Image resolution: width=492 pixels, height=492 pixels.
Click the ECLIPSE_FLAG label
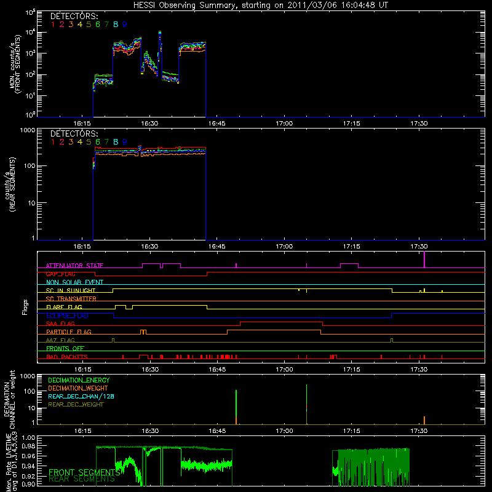point(67,315)
